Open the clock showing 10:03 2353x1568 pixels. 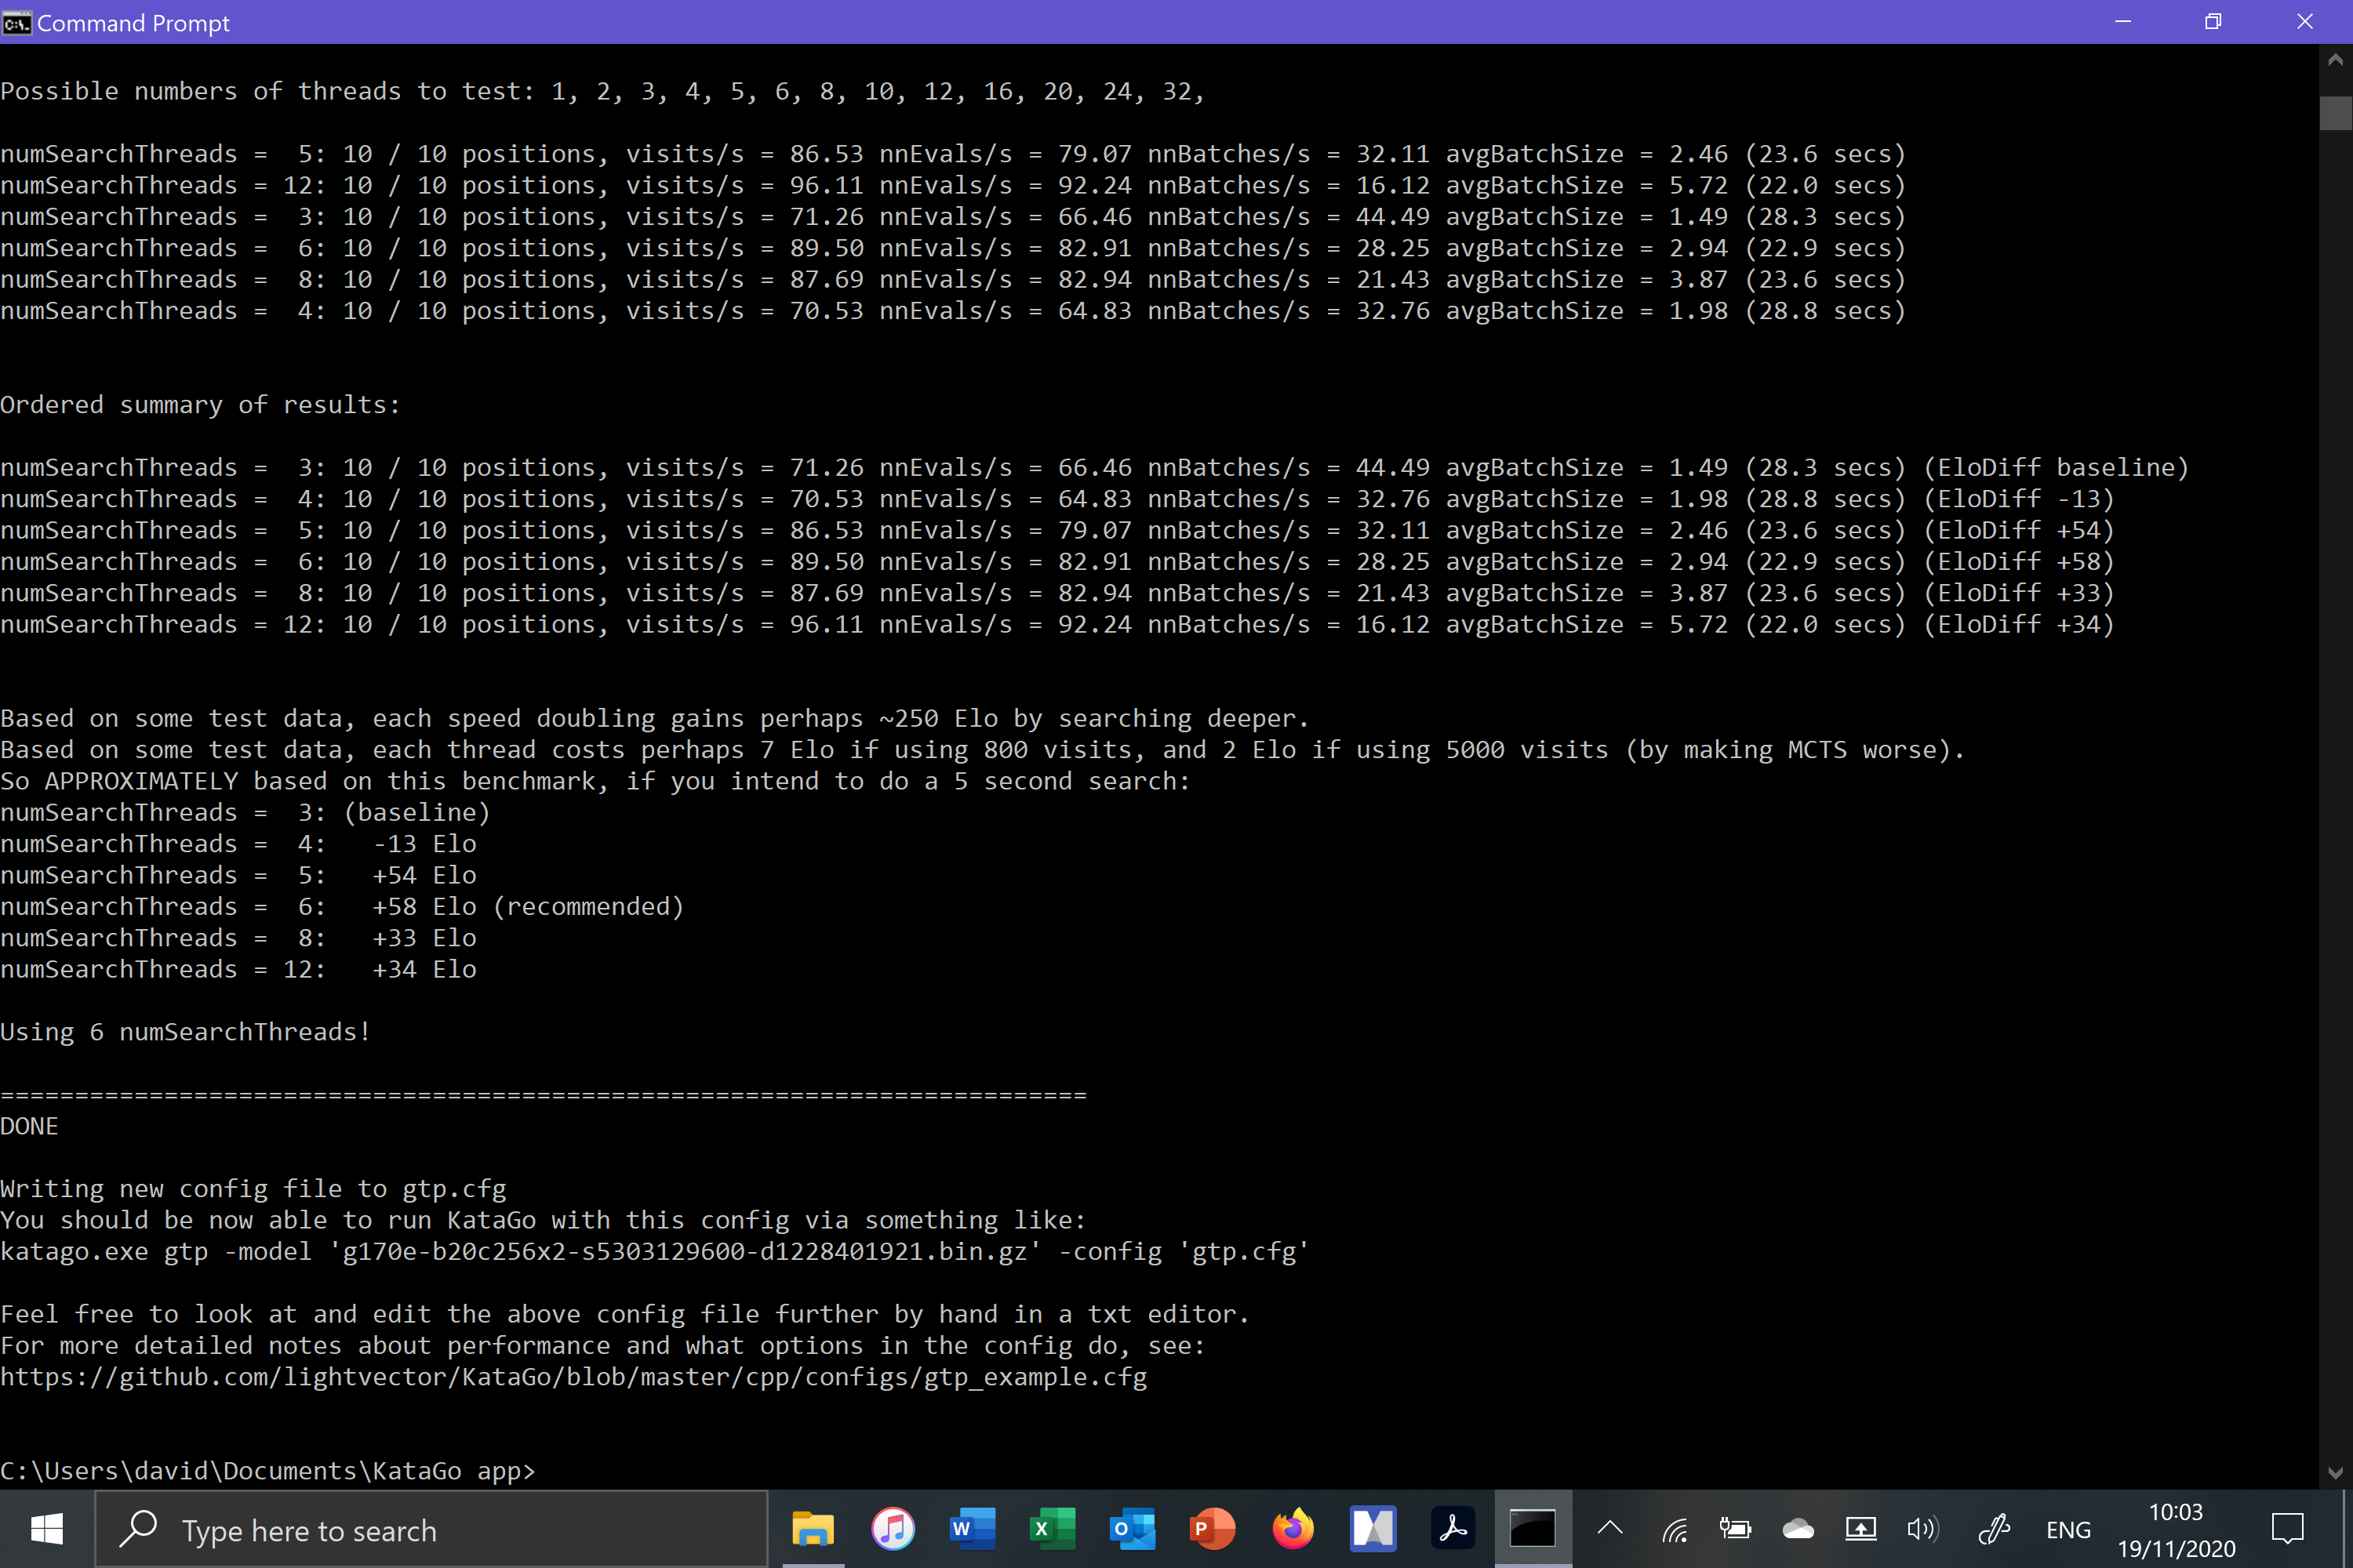click(2176, 1529)
